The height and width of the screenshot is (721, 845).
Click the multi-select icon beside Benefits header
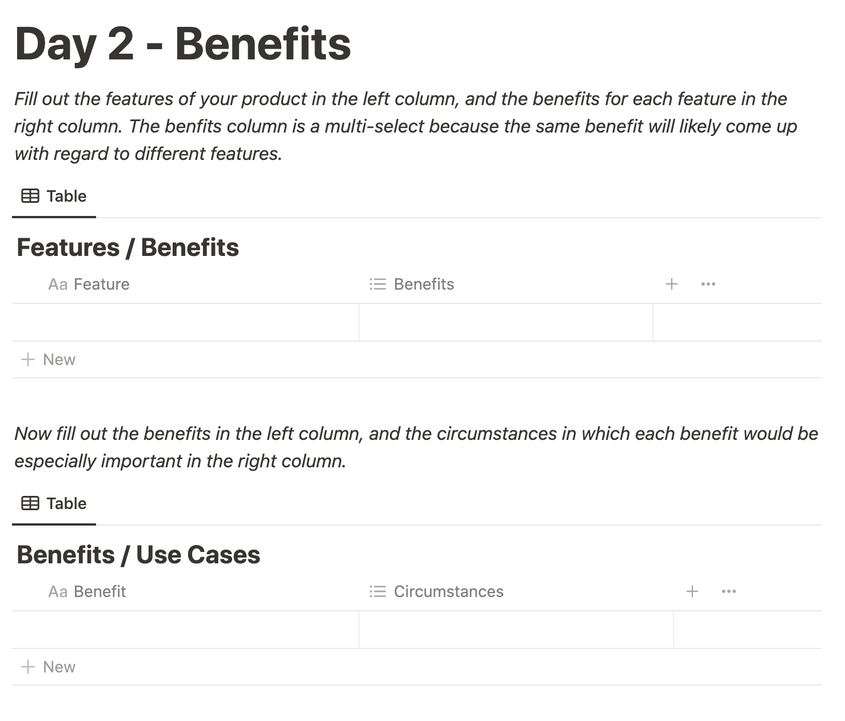377,284
